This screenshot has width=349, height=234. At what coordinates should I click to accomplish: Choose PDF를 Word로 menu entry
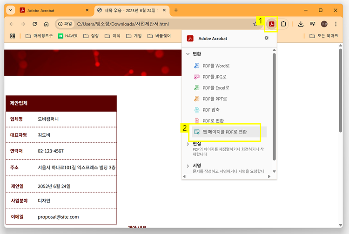(229, 66)
